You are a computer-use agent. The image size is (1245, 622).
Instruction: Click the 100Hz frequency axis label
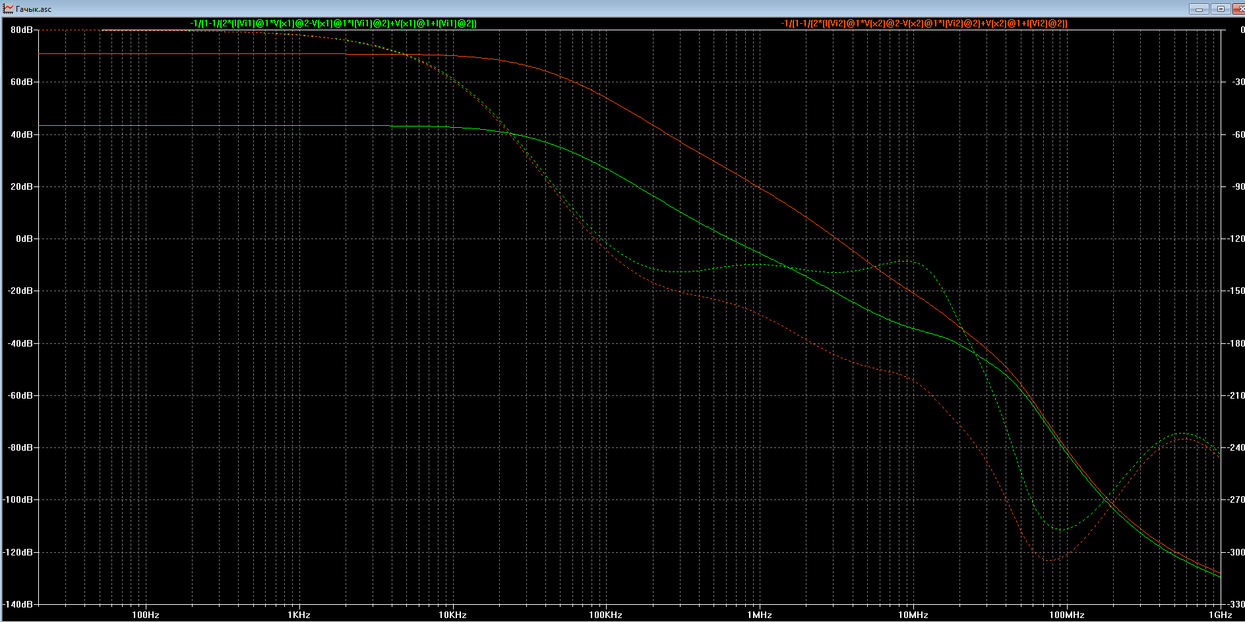[146, 615]
